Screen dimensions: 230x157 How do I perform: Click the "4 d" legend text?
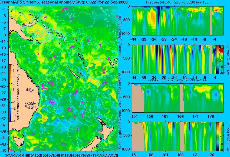pos(31,108)
